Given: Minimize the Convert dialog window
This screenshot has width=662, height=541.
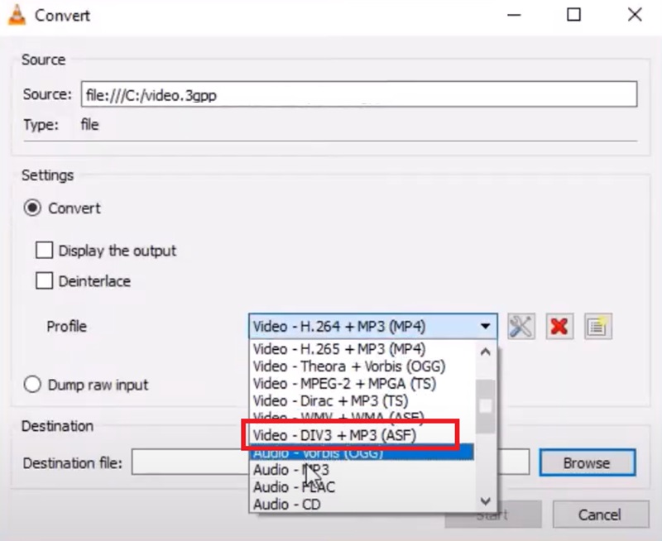Looking at the screenshot, I should [x=514, y=15].
